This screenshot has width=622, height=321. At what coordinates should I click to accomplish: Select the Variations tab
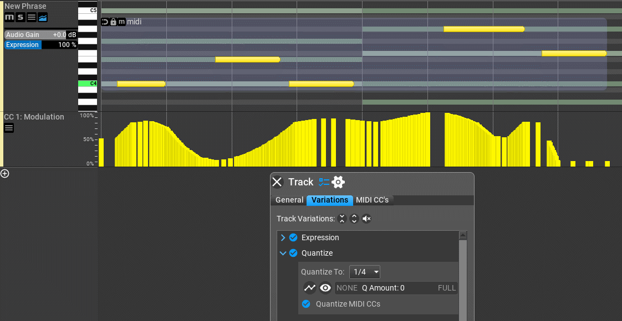[x=330, y=200]
